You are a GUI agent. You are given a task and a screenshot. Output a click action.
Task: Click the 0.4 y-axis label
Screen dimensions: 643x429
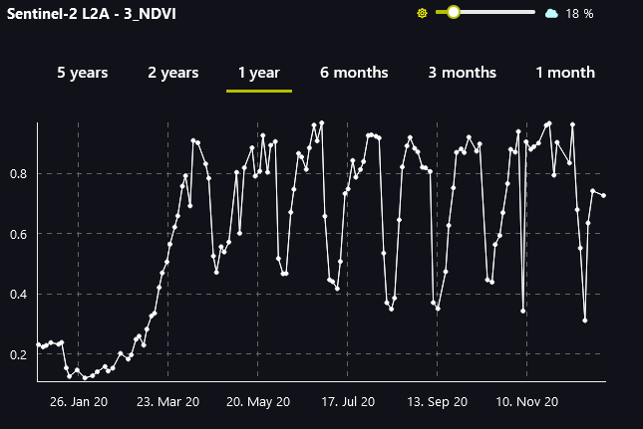[19, 294]
